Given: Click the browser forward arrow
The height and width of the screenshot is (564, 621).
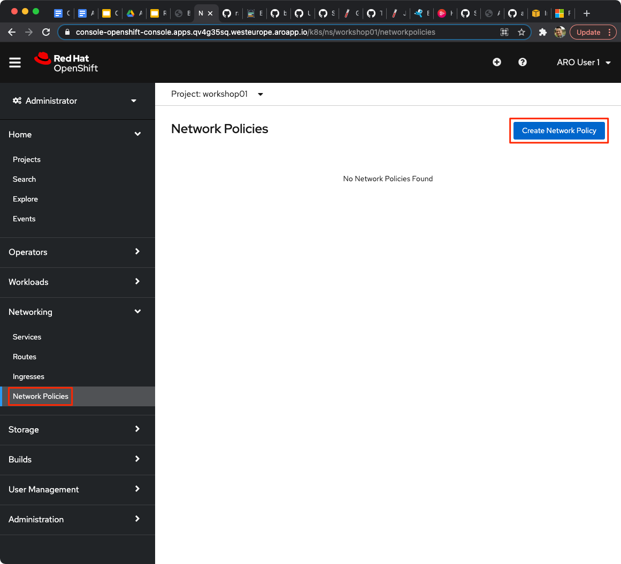Looking at the screenshot, I should 28,32.
